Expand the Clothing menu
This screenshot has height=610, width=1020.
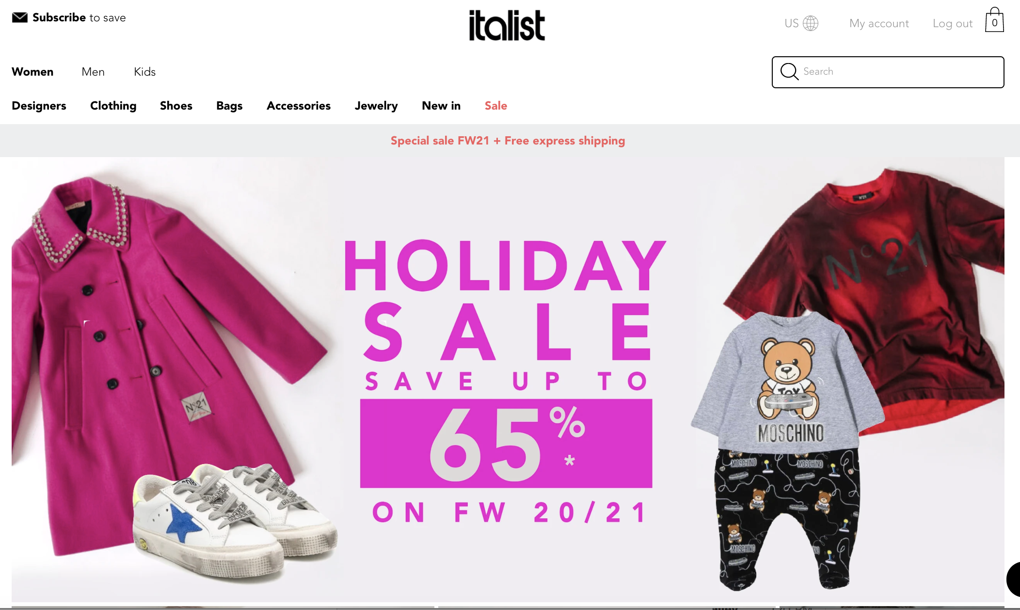[x=113, y=106]
